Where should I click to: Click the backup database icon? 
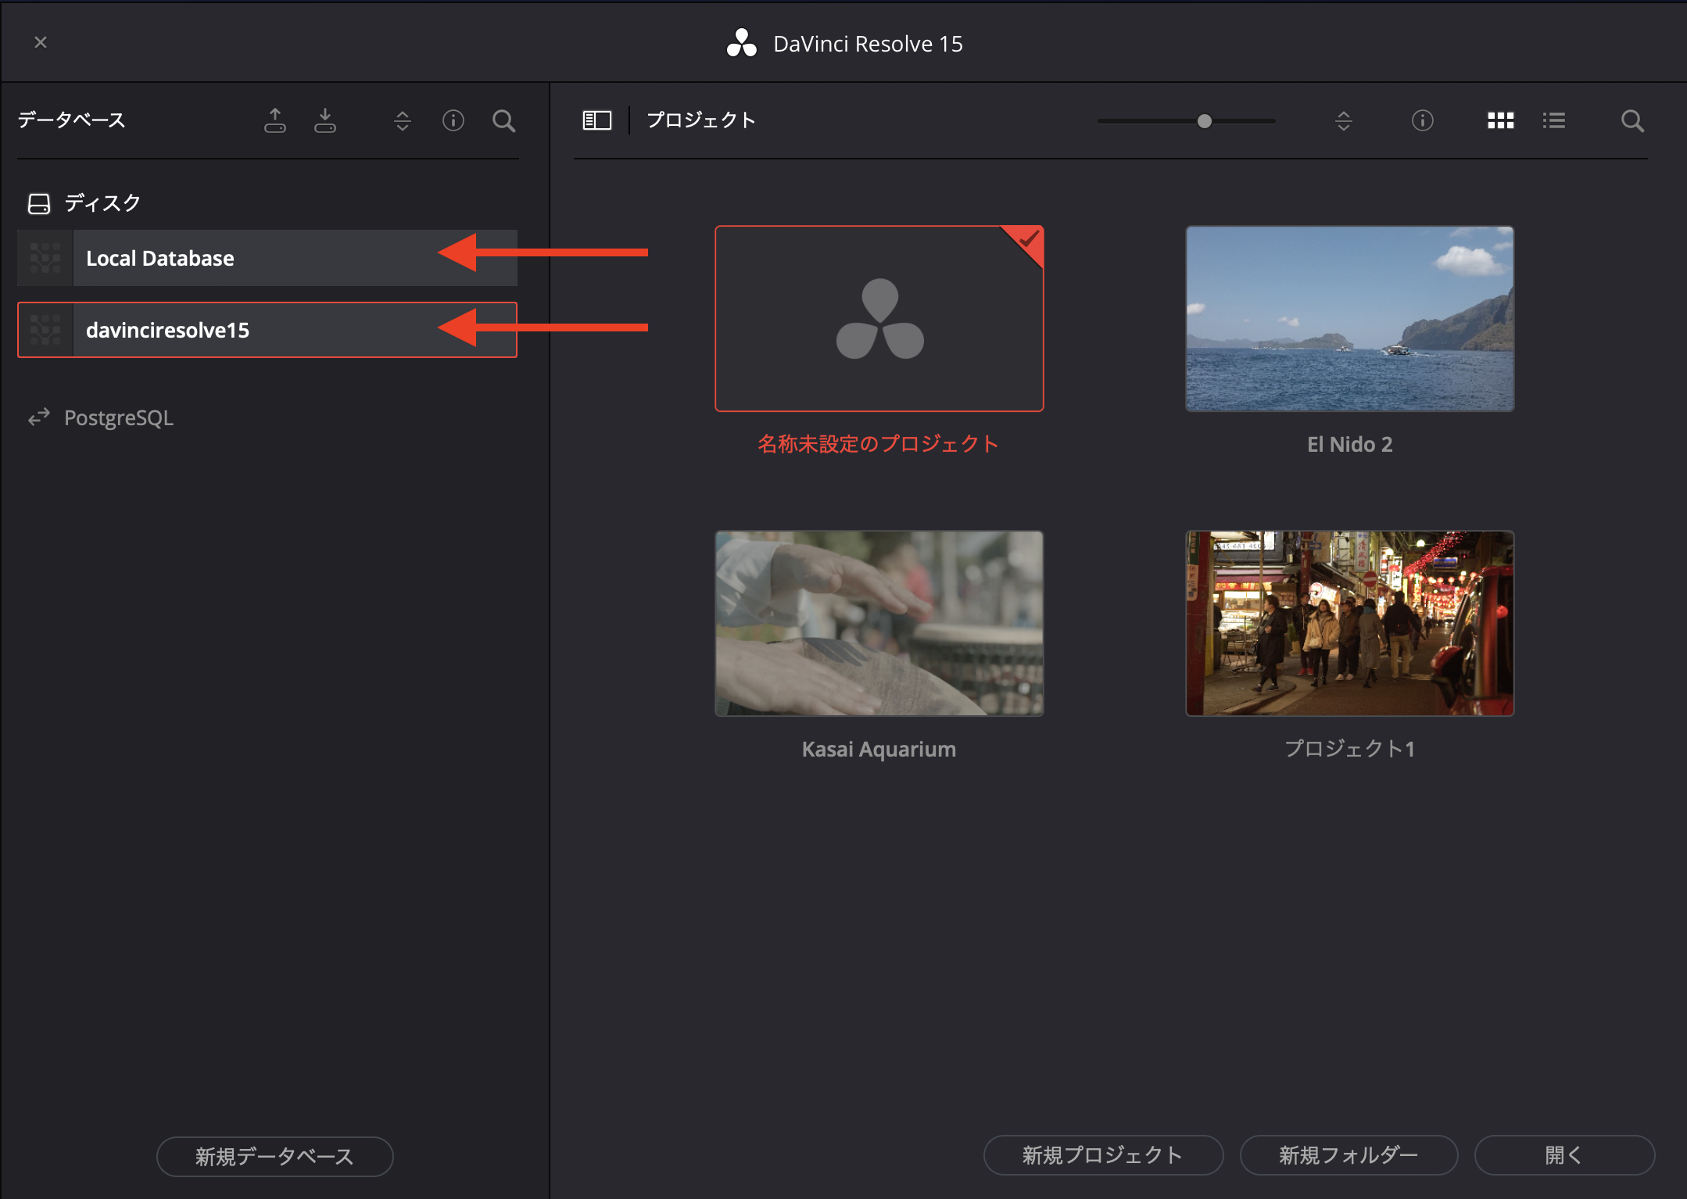click(275, 120)
